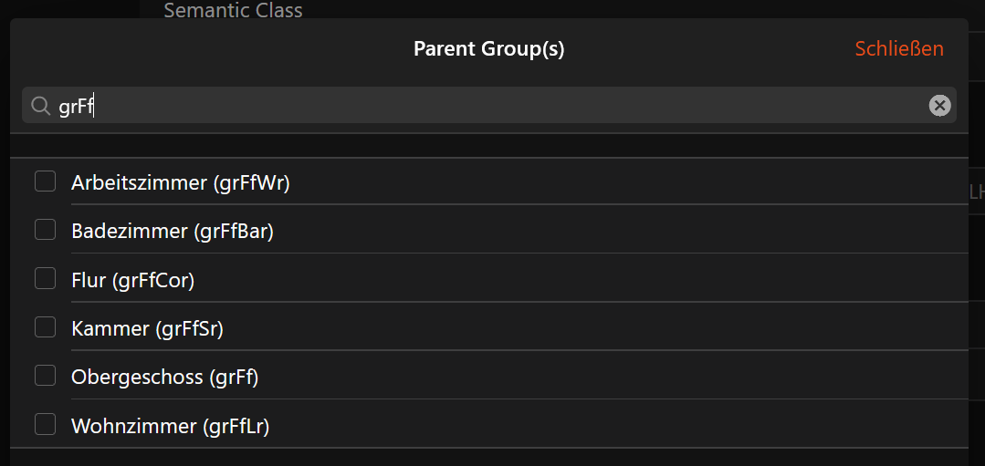Image resolution: width=985 pixels, height=466 pixels.
Task: Toggle the Kammer checkbox
Action: (46, 326)
